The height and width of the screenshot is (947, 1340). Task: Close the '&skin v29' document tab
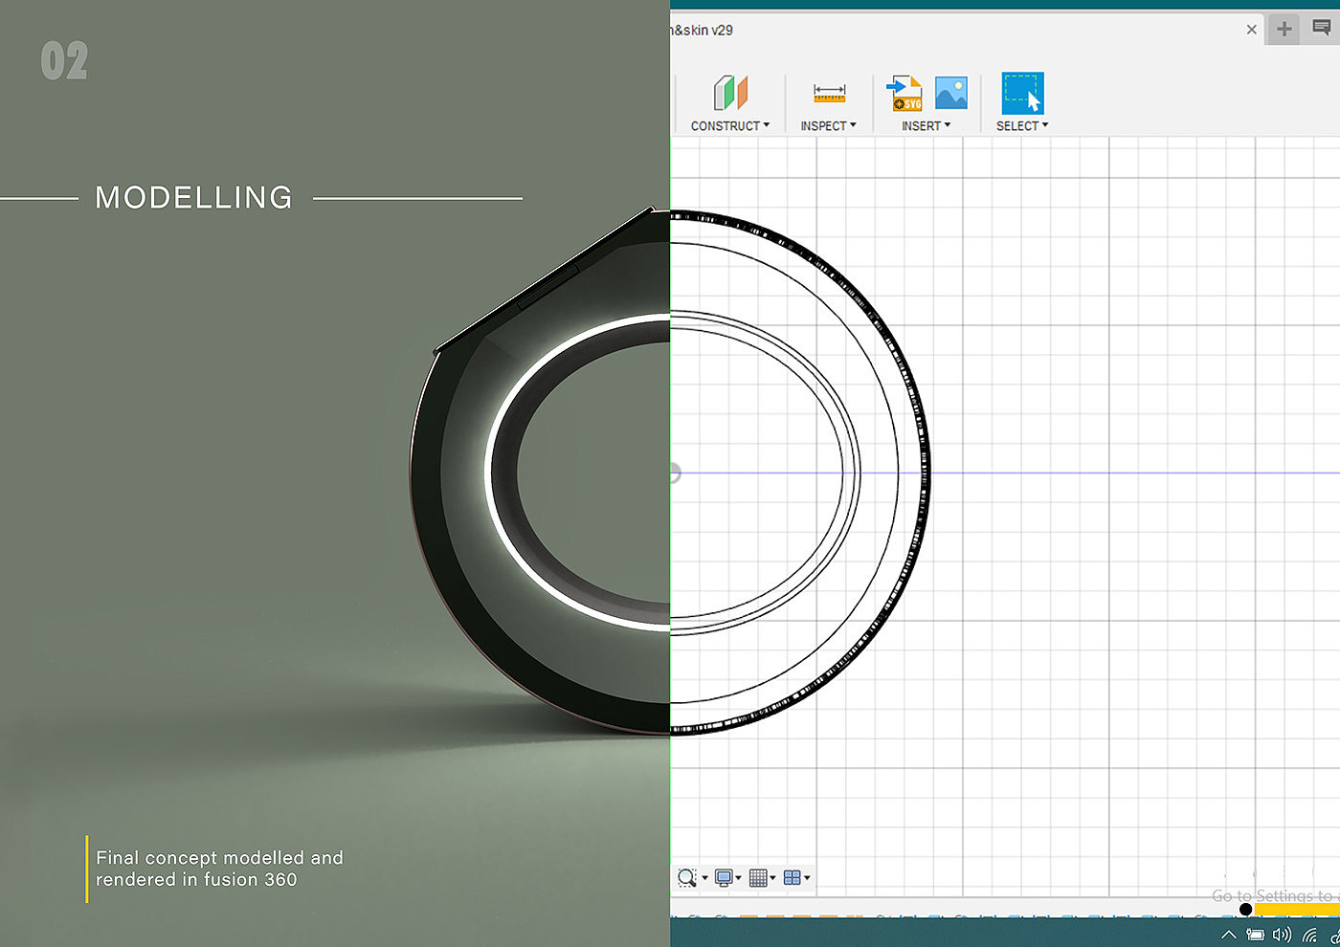click(x=1251, y=30)
